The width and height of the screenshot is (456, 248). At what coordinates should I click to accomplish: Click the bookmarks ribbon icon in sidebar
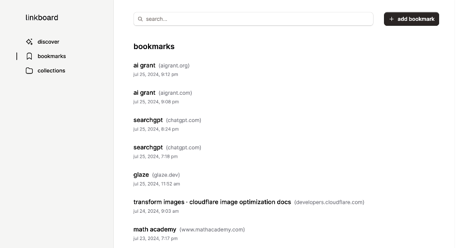click(x=29, y=56)
